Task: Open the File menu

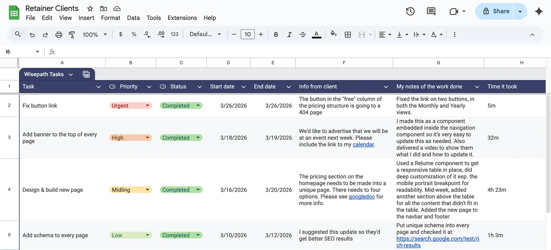Action: [30, 18]
